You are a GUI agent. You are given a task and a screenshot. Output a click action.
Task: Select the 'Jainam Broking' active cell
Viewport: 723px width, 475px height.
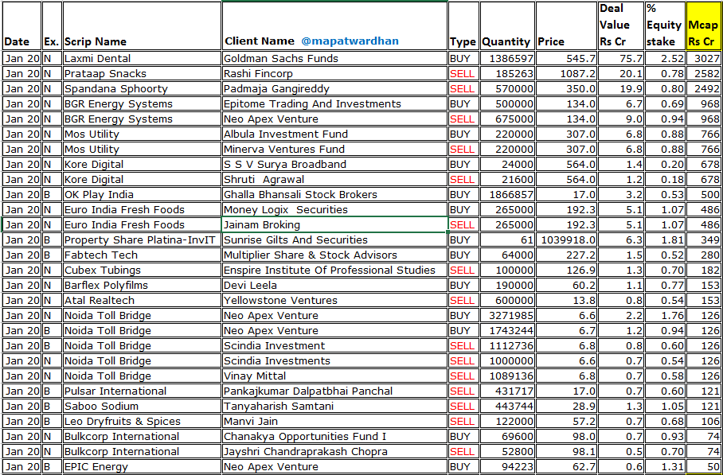coord(334,225)
